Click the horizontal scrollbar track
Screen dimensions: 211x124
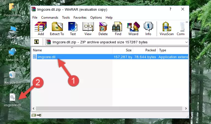pos(109,108)
